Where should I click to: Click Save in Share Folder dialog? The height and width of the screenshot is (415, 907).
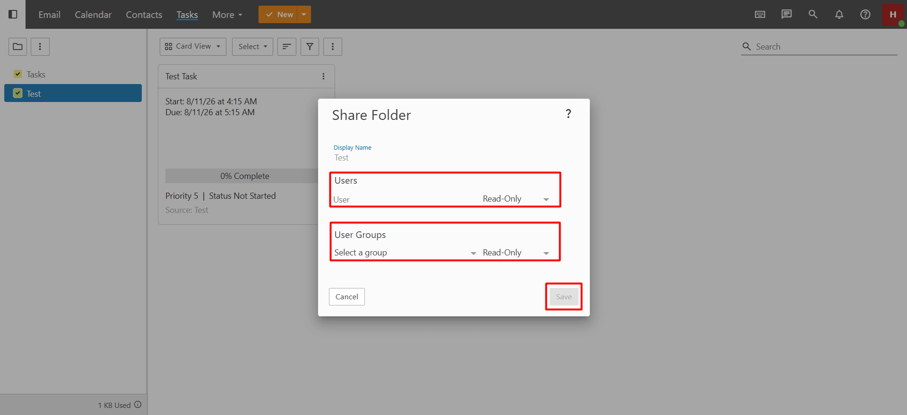tap(564, 296)
